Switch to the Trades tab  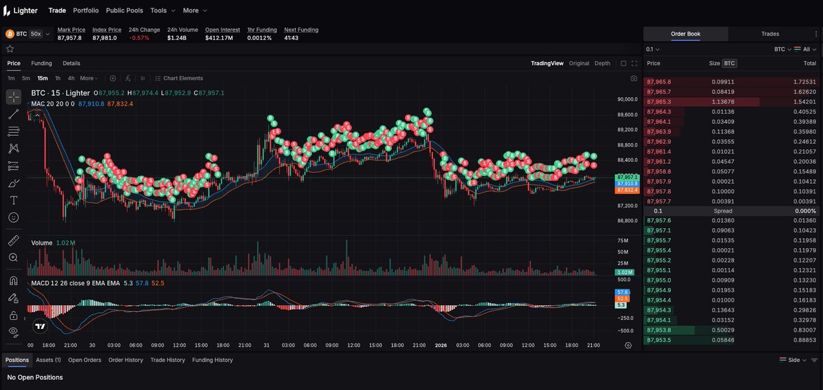770,34
